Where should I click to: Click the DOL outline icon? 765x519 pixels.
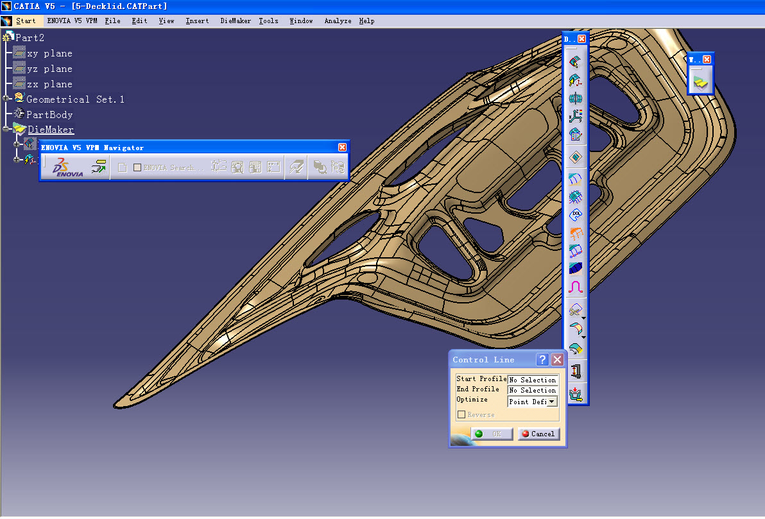(x=576, y=215)
